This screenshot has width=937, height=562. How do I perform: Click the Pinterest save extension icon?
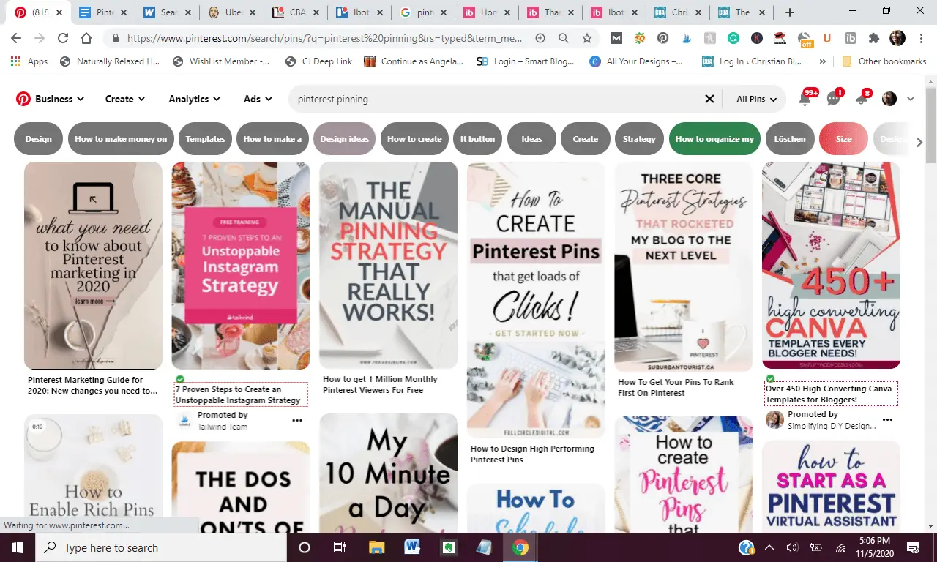662,39
